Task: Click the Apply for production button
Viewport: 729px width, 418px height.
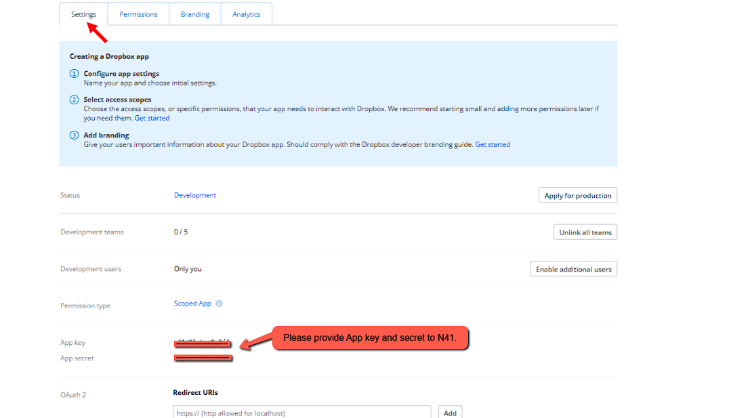Action: [578, 195]
